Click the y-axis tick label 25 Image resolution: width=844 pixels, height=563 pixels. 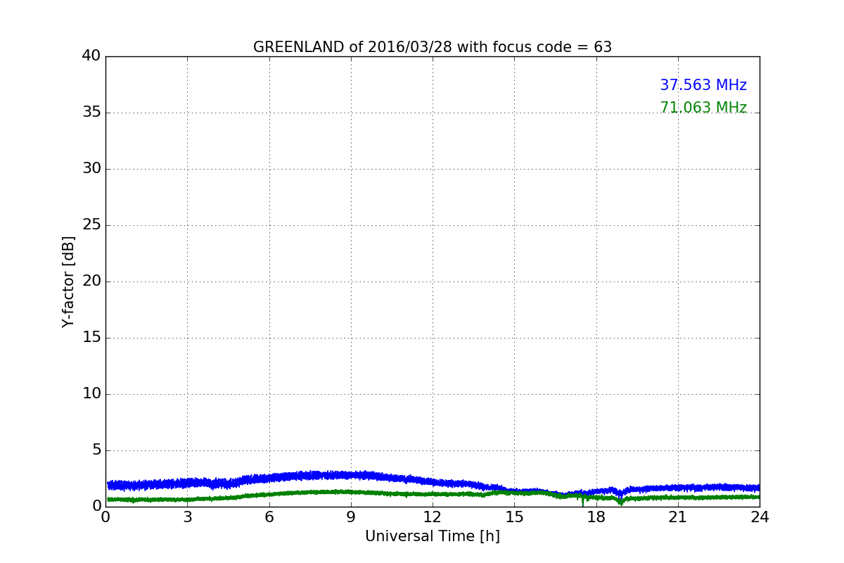coord(91,224)
